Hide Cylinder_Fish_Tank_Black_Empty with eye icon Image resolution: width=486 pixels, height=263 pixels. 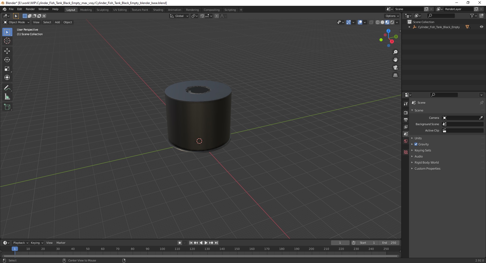pyautogui.click(x=481, y=27)
